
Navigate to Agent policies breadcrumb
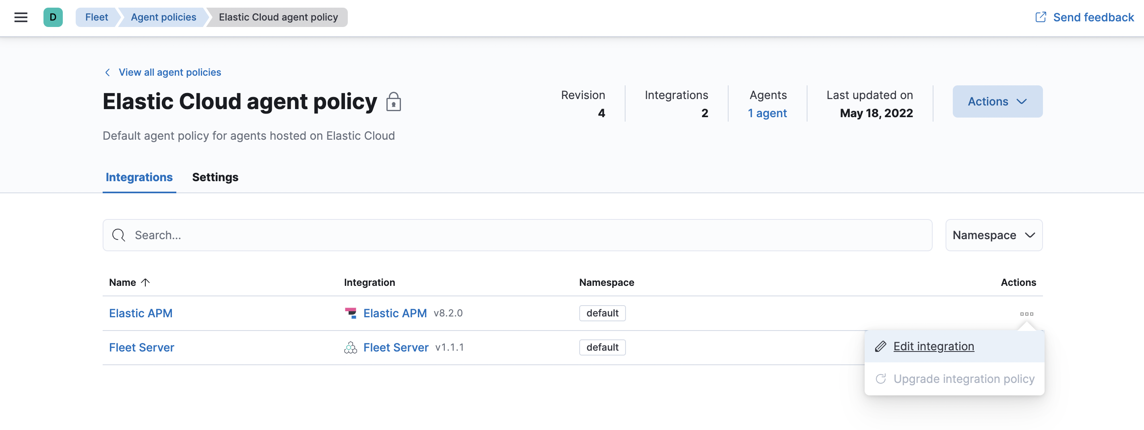pyautogui.click(x=163, y=17)
